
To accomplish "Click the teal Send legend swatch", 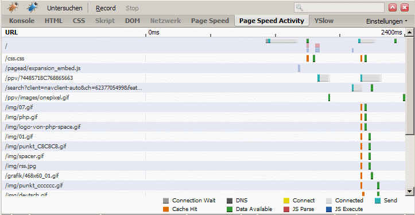I will click(378, 201).
